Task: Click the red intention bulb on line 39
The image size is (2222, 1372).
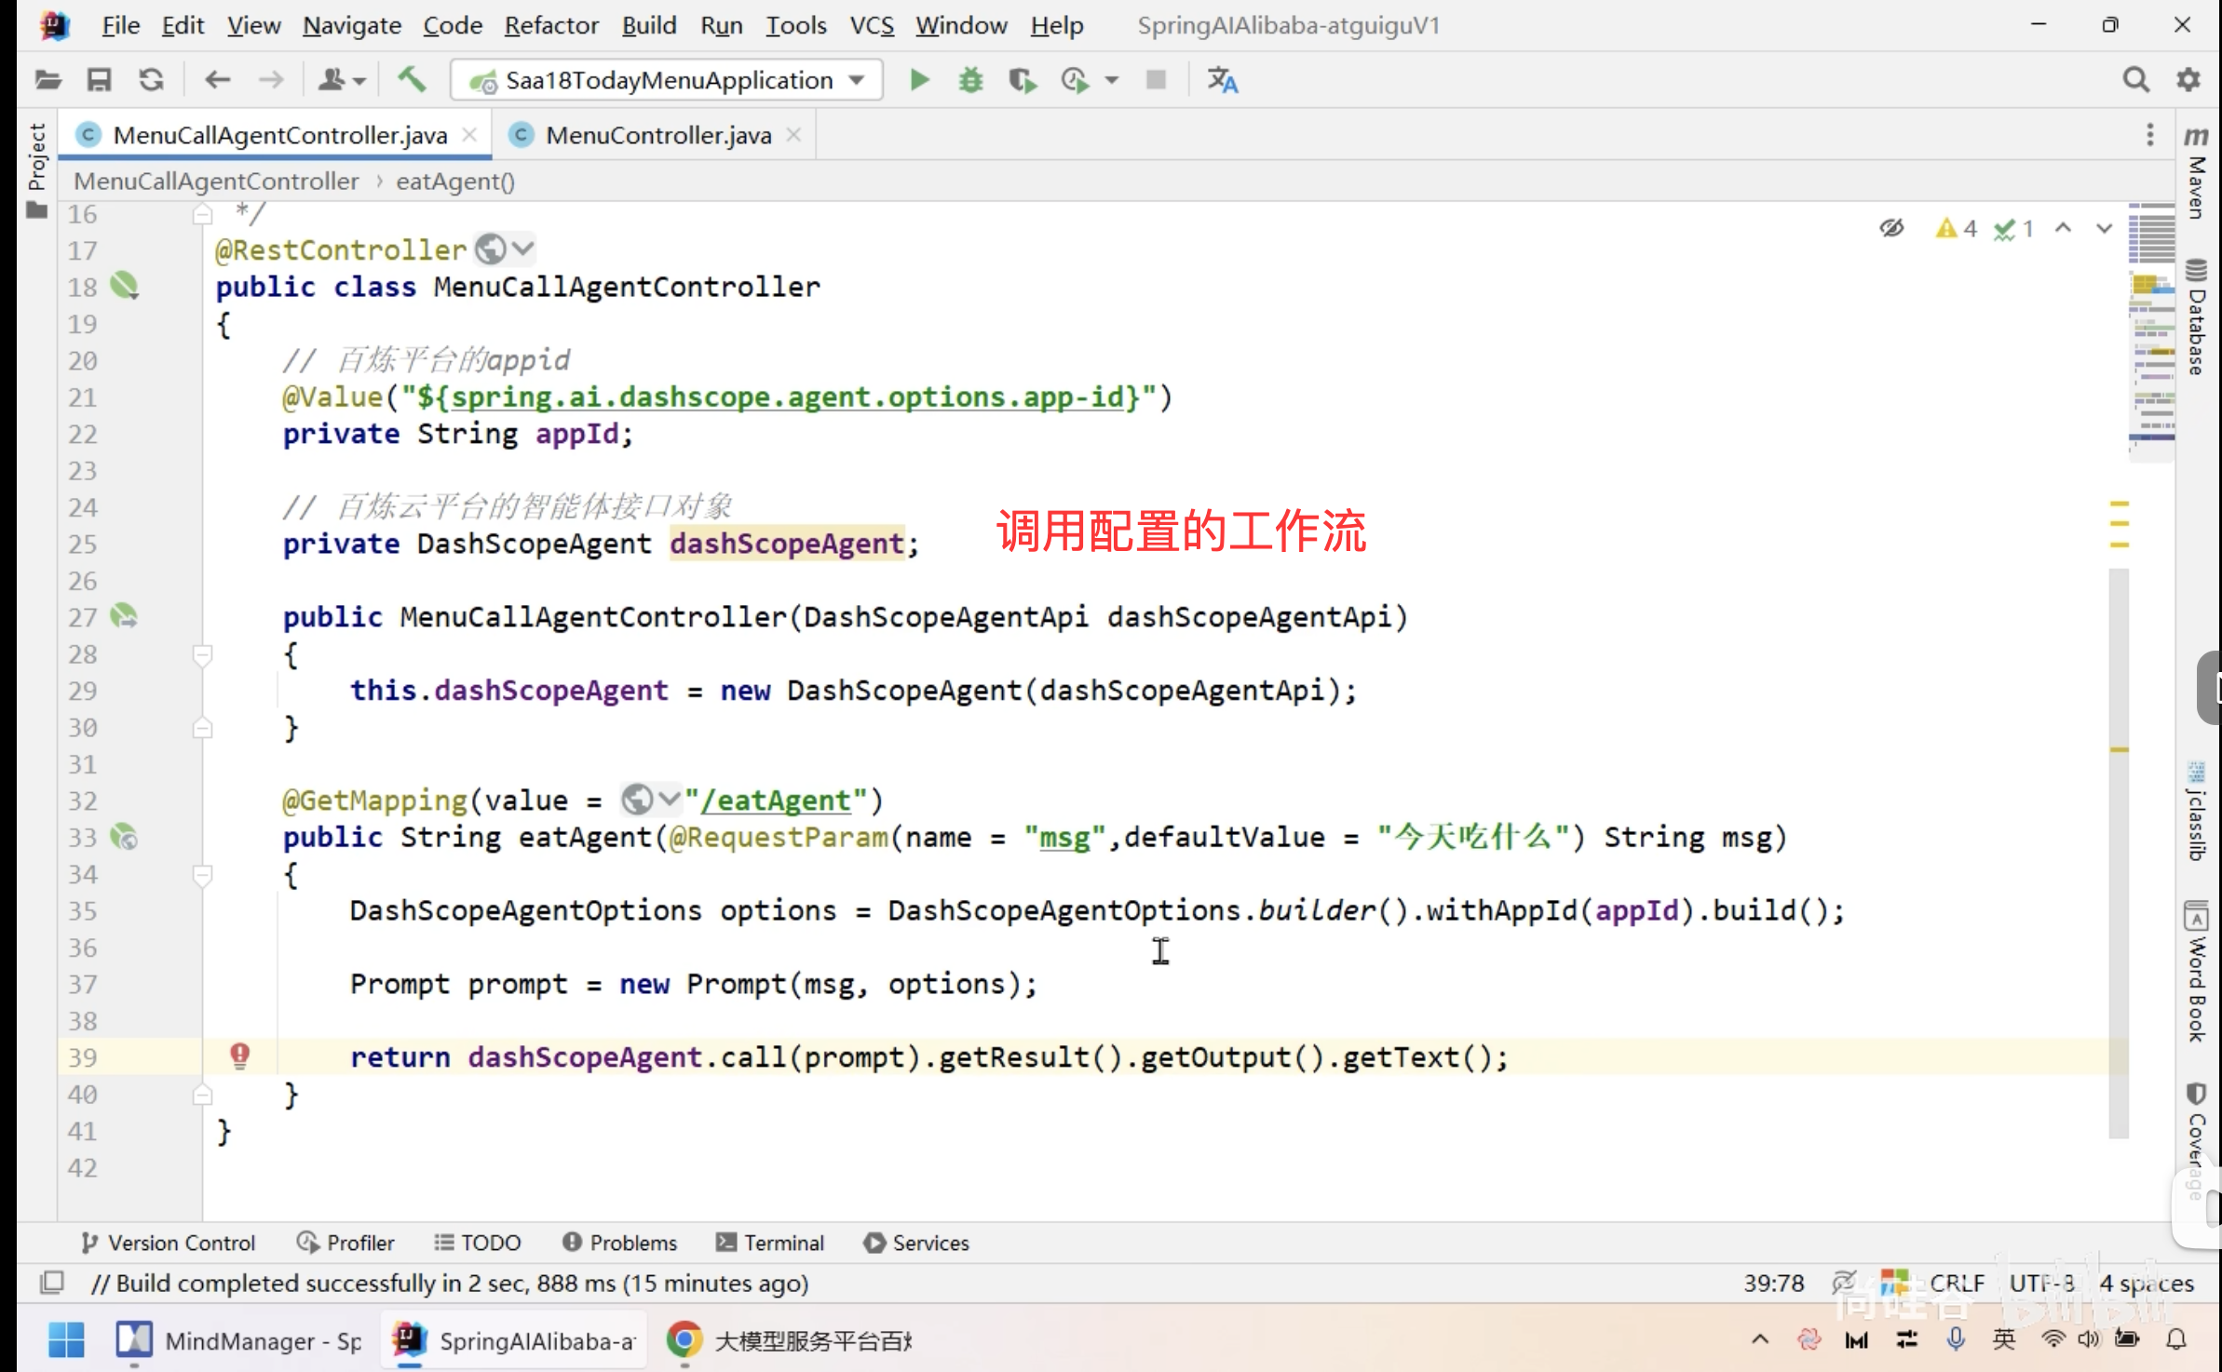Action: tap(239, 1055)
